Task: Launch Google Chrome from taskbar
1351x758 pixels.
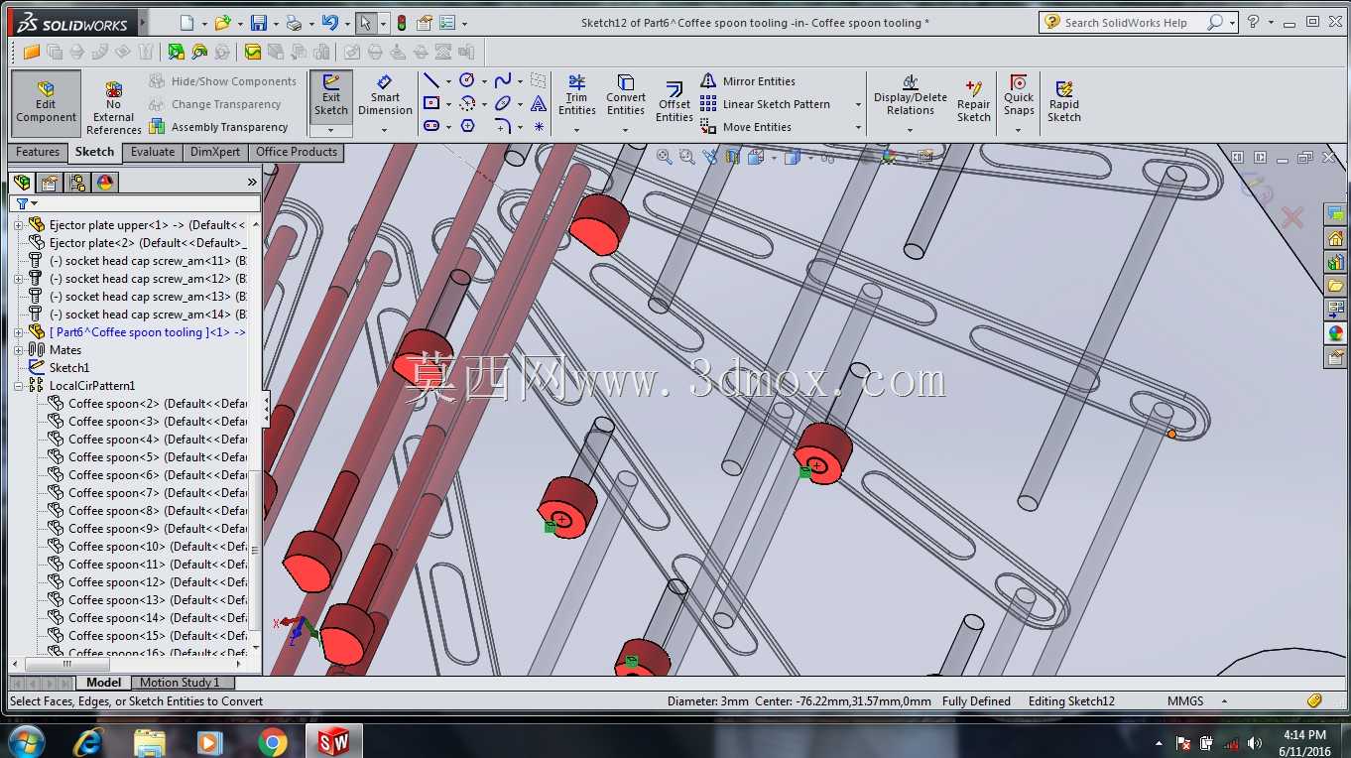Action: [272, 741]
